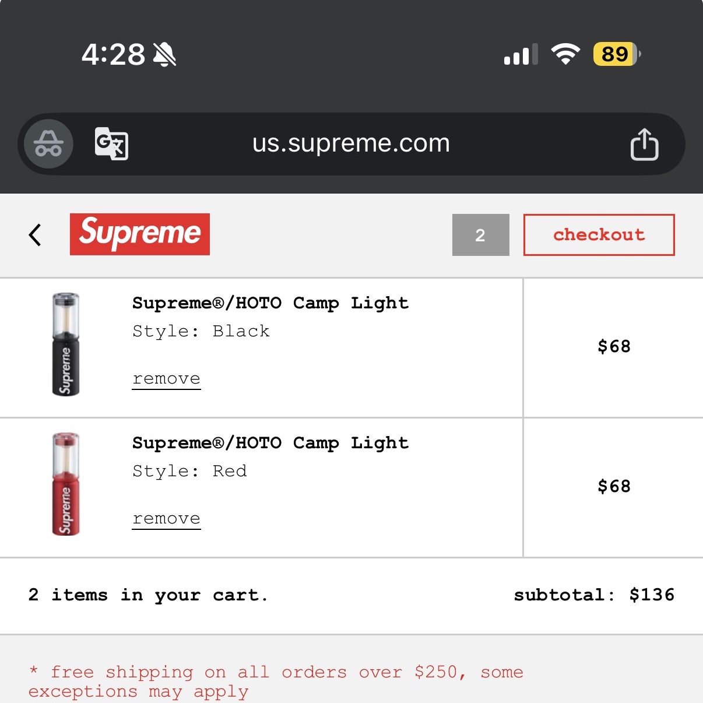Remove the Black Camp Light
This screenshot has height=703, width=703.
[x=166, y=379]
